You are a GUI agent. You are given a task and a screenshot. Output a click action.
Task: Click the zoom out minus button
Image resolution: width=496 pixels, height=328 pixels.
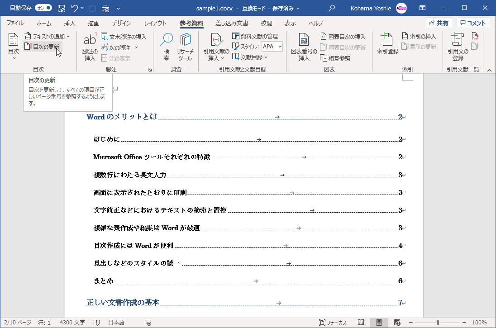410,323
